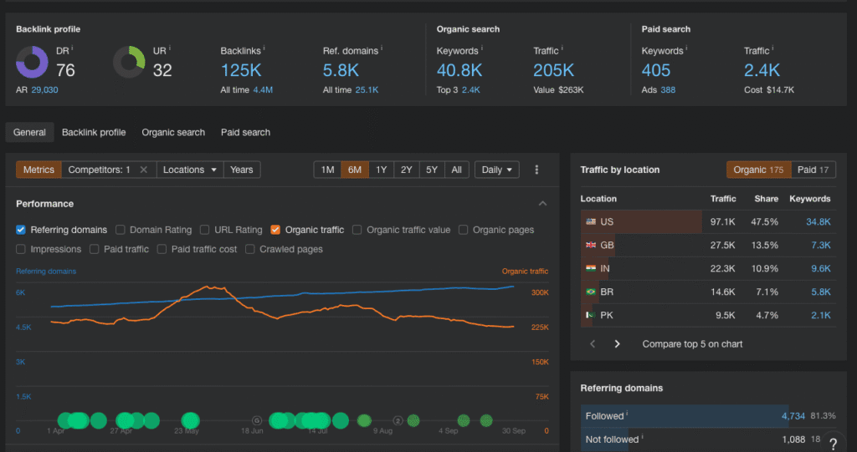Screen dimensions: 857x452
Task: Enable the Domain Rating checkbox
Action: click(x=121, y=230)
